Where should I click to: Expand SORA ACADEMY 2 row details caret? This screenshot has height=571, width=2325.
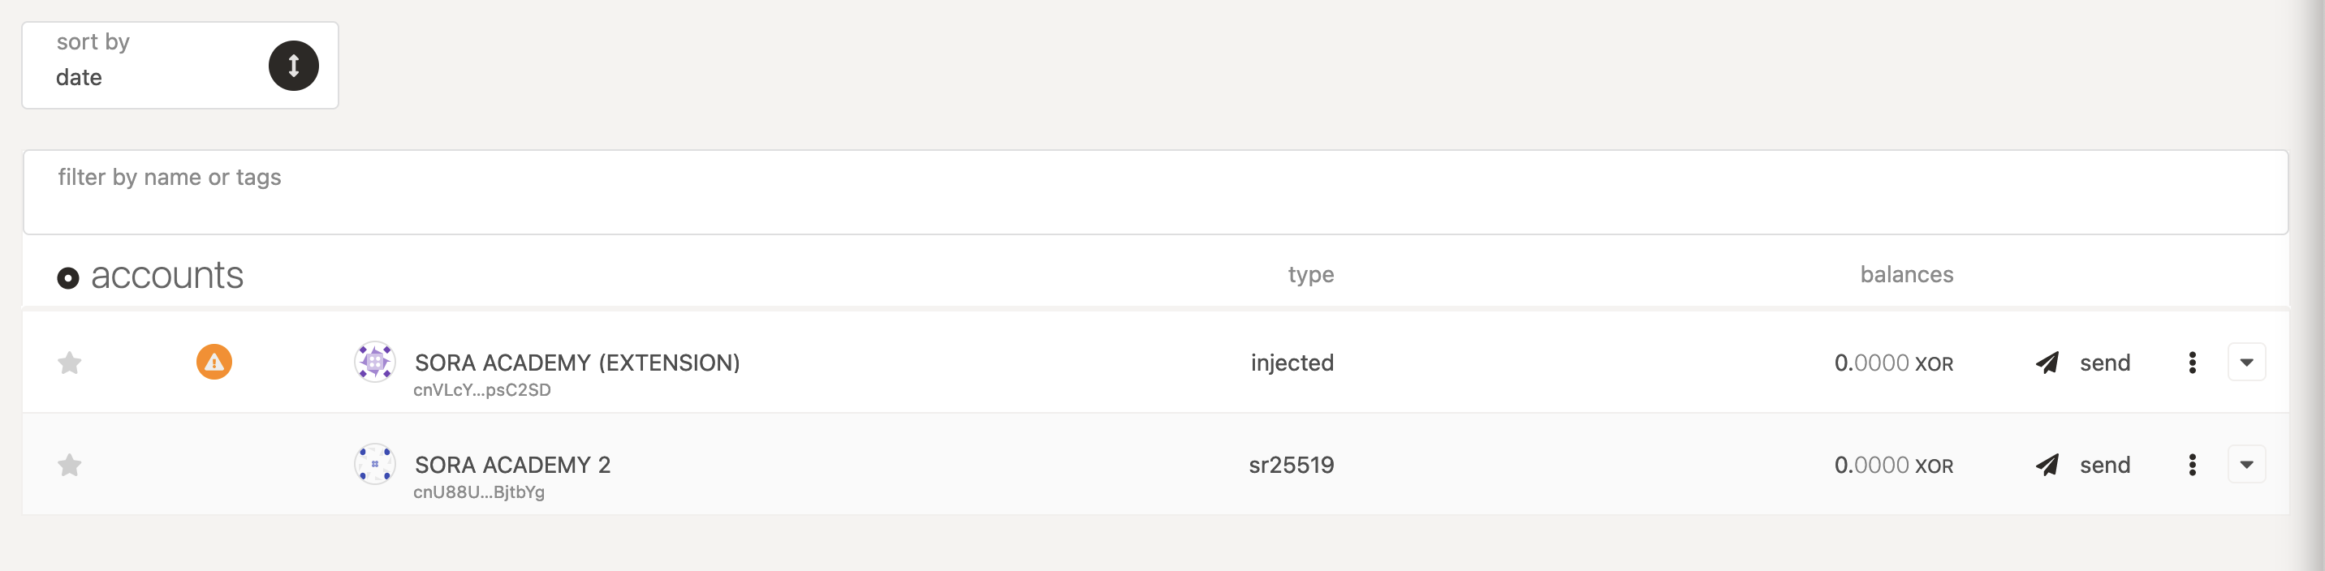2246,465
